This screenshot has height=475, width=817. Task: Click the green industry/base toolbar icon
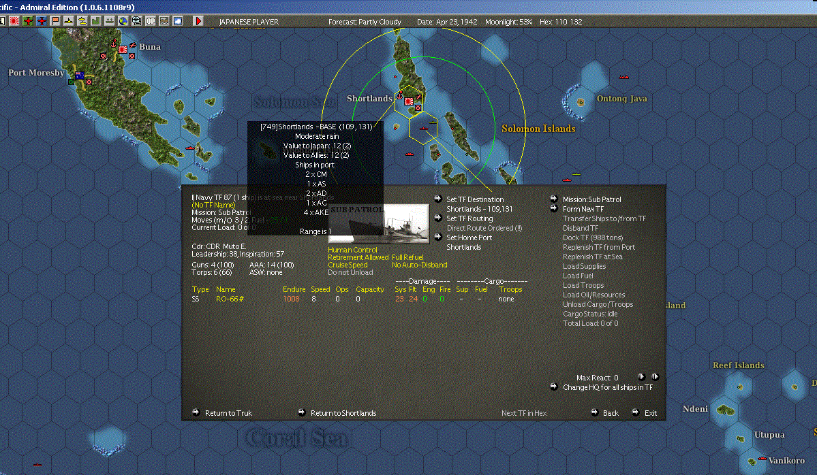click(96, 21)
